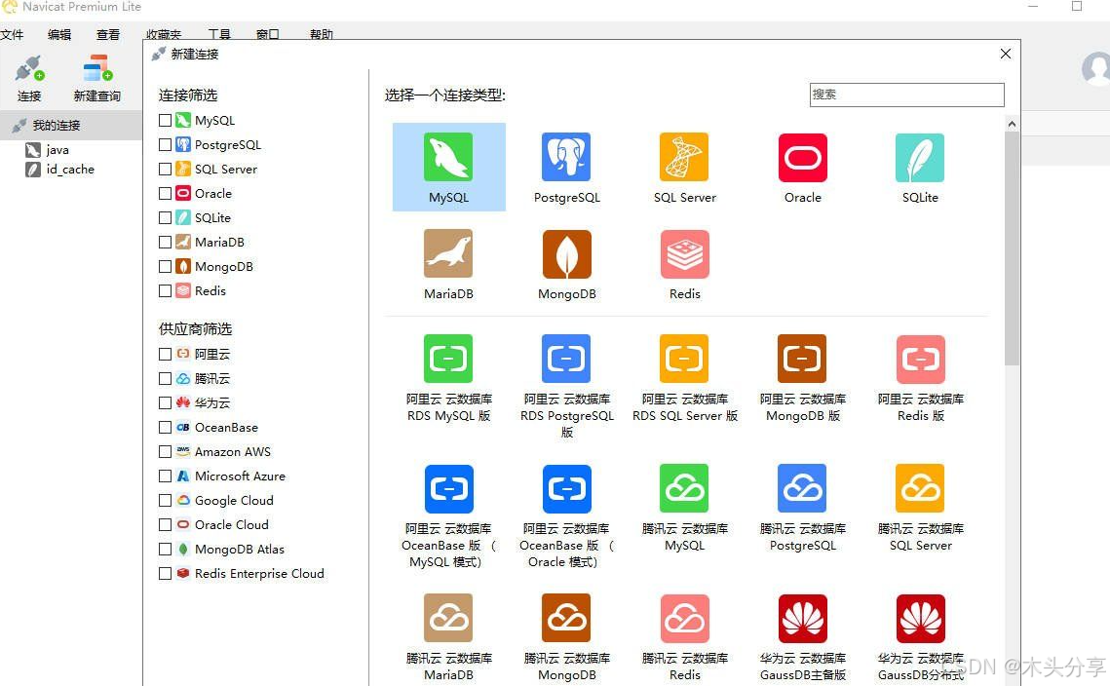
Task: Click the scrollbar up arrow in connection list
Action: tap(1012, 124)
